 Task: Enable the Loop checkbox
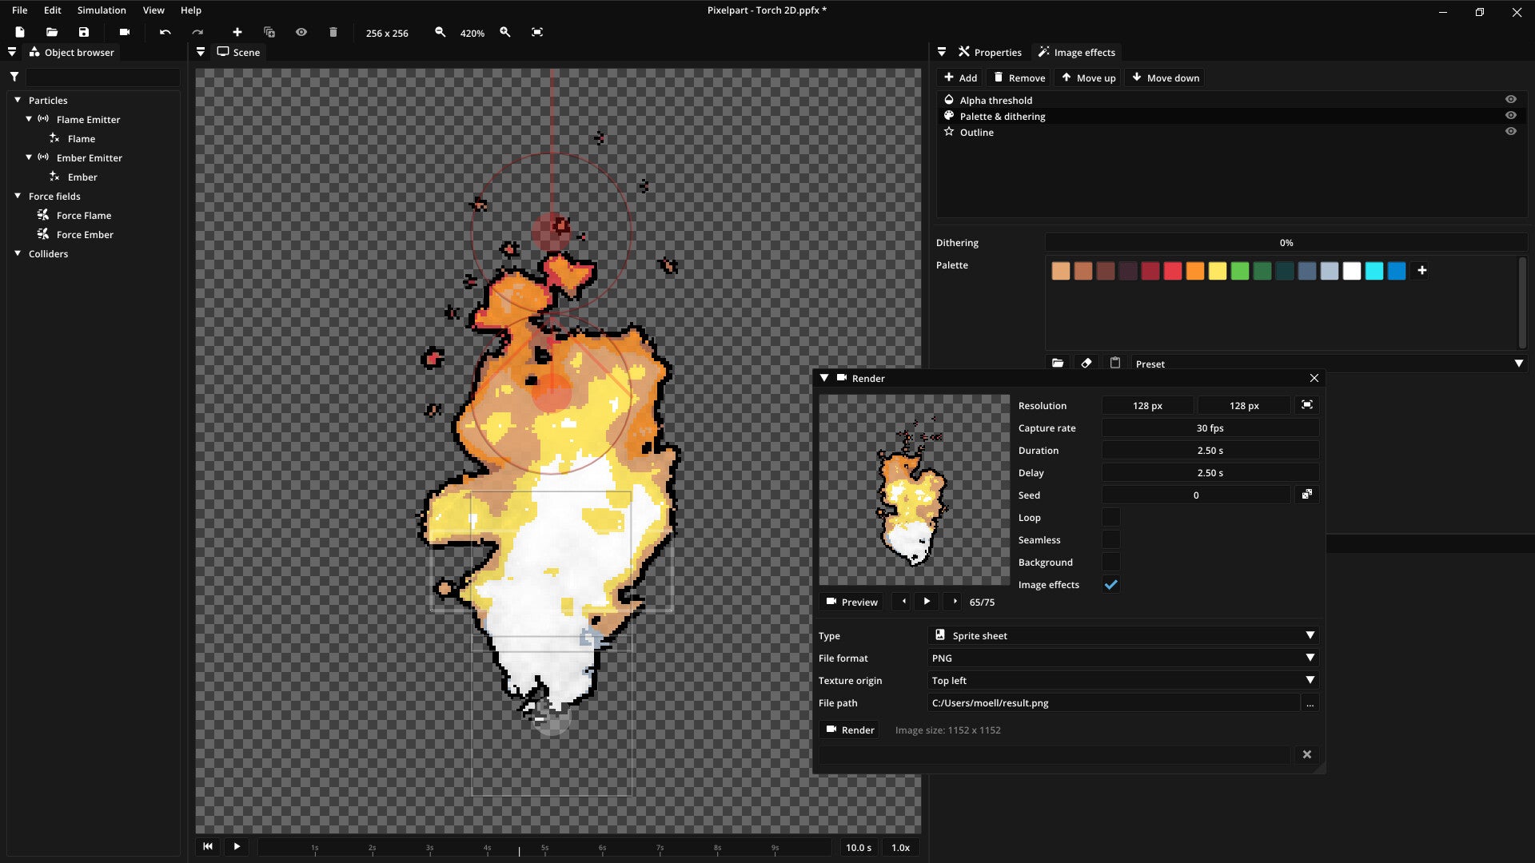[1110, 518]
